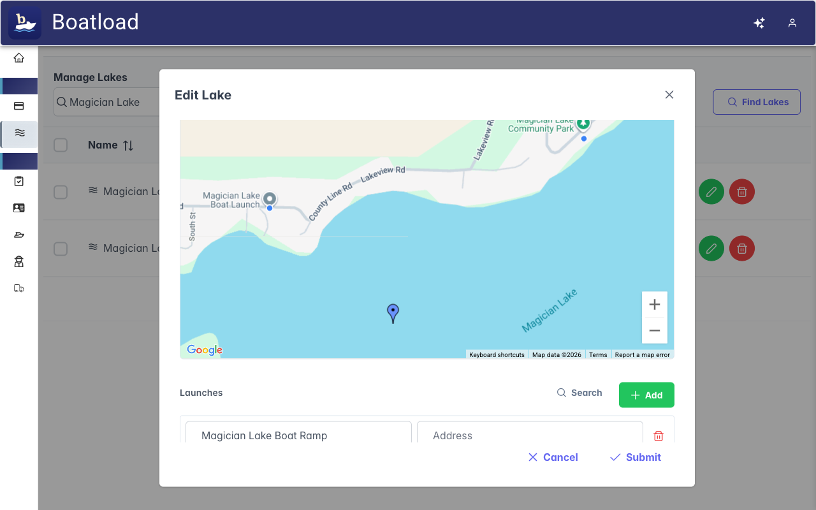Zoom in on the map
816x510 pixels.
[x=655, y=305]
